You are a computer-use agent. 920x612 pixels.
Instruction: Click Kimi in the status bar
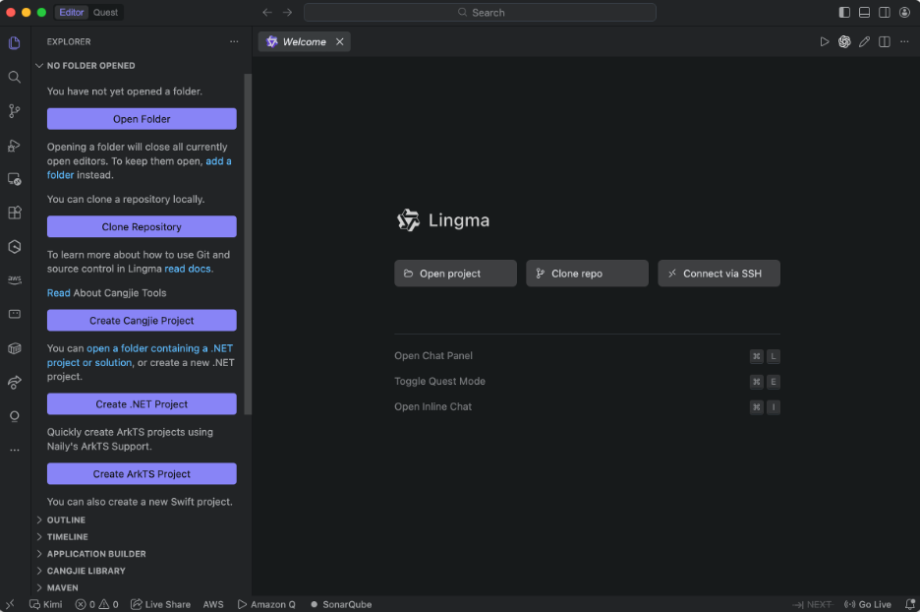[x=46, y=604]
